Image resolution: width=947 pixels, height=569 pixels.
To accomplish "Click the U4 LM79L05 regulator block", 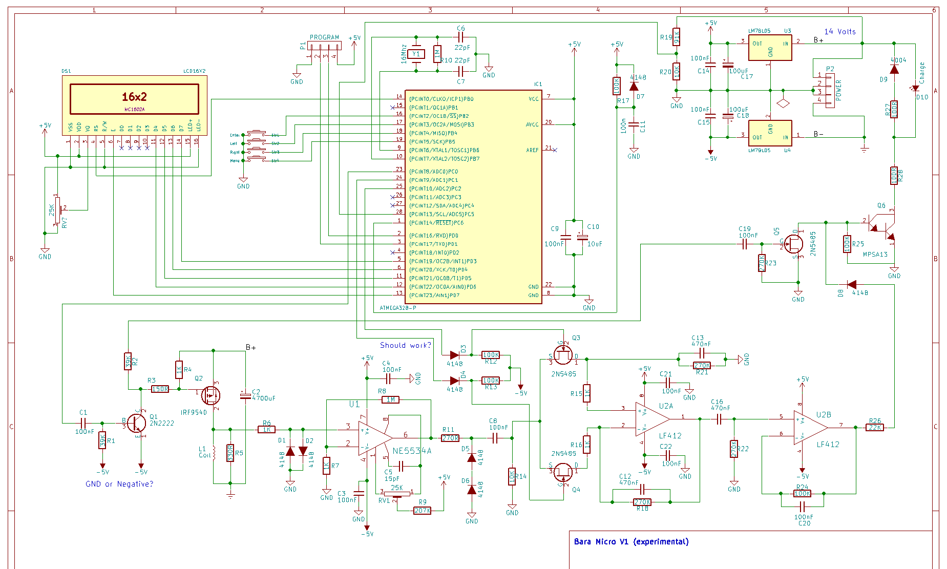I will 770,133.
